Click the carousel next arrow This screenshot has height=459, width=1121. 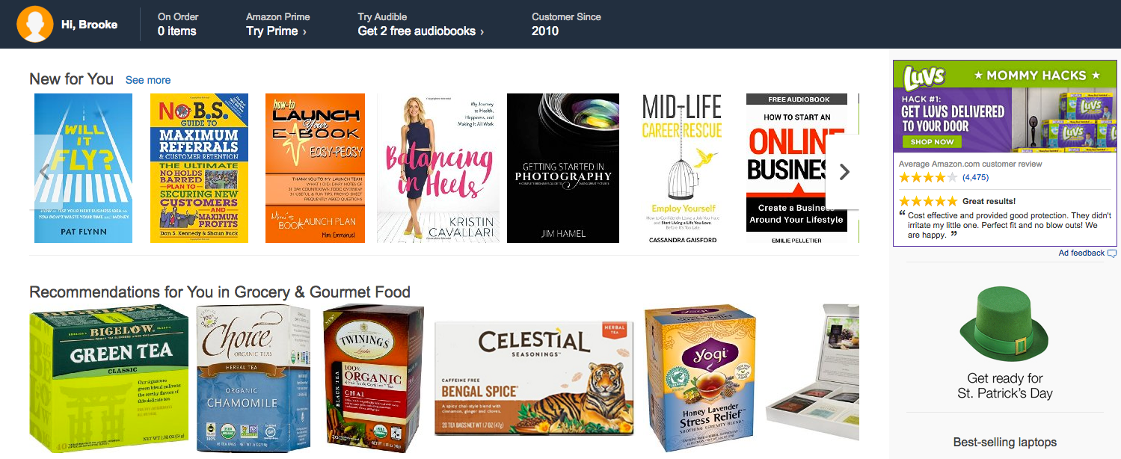[x=844, y=172]
